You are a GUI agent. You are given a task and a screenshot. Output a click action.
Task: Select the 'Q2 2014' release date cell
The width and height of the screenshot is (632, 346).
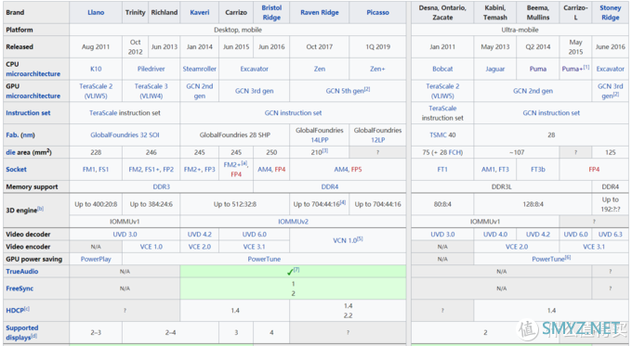[538, 46]
